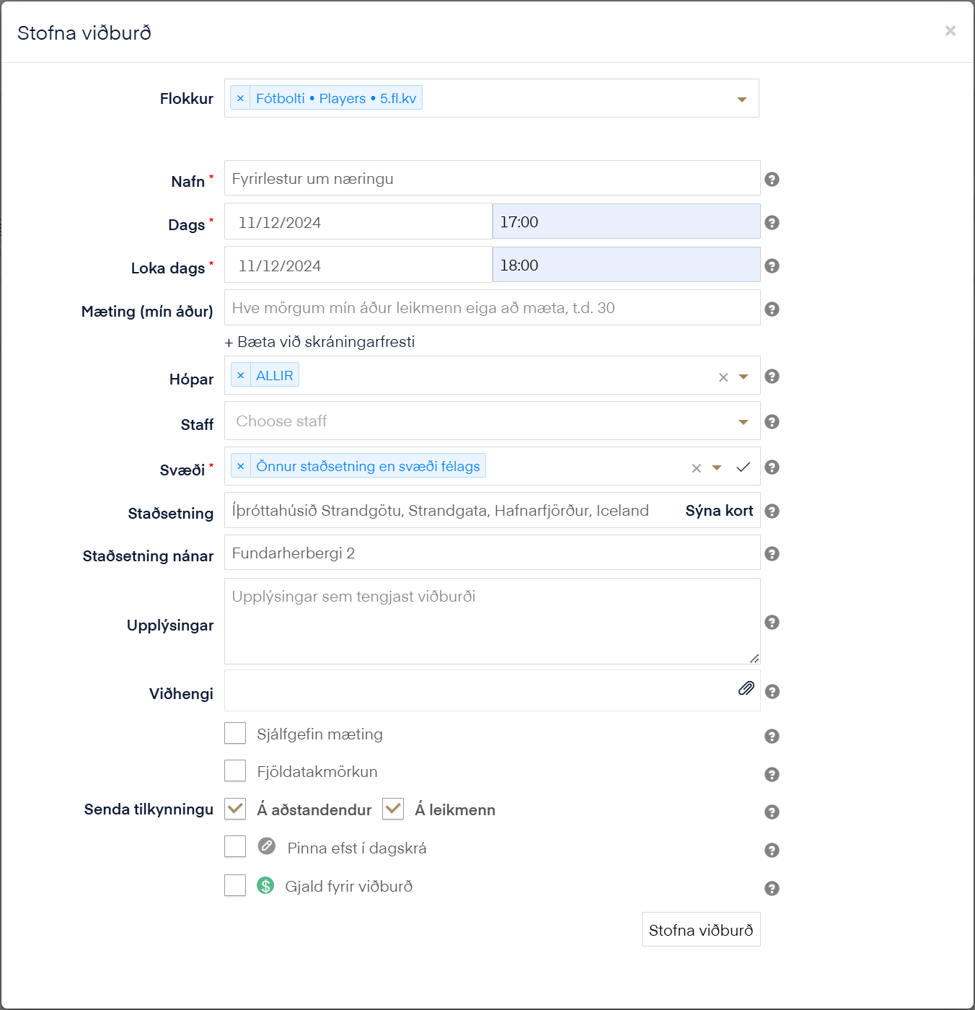The image size is (975, 1010).
Task: Show help for Sjálfgefin mæting
Action: pos(772,736)
